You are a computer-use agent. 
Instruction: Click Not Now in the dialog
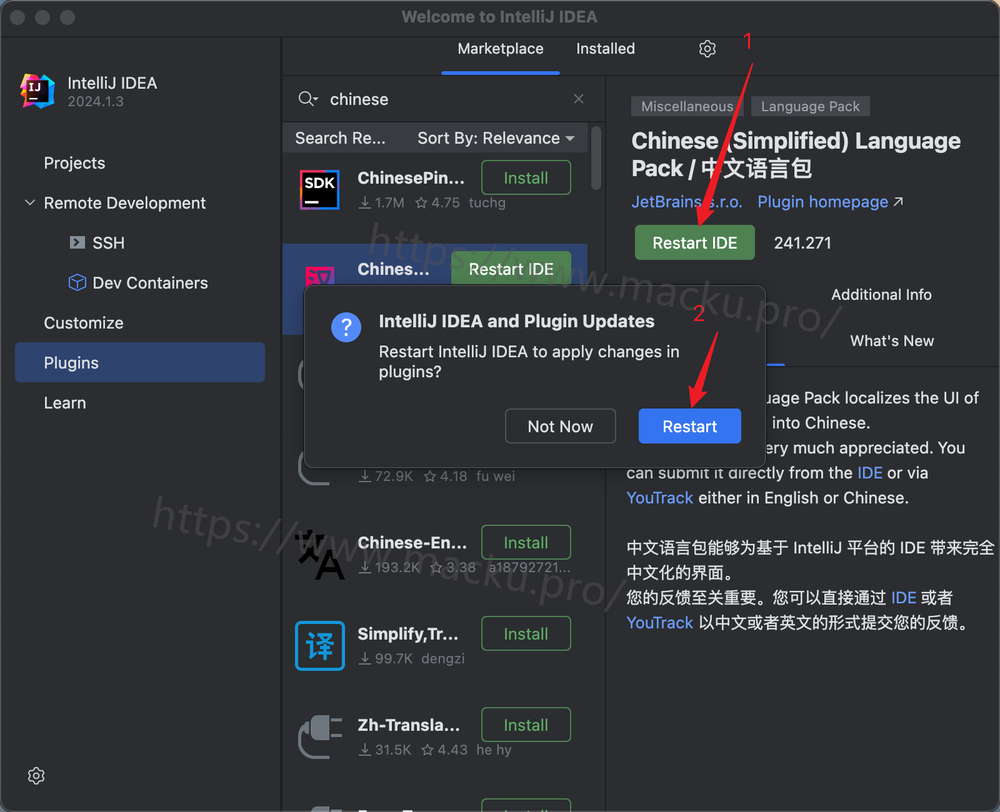pyautogui.click(x=560, y=426)
